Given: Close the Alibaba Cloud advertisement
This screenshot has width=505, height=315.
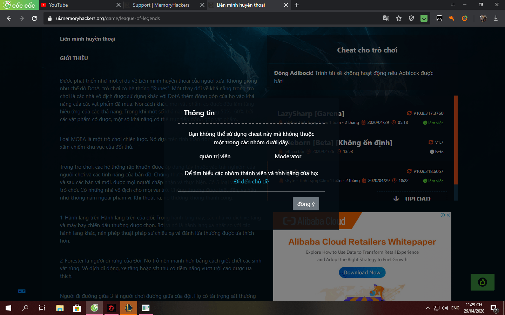Looking at the screenshot, I should pos(449,215).
